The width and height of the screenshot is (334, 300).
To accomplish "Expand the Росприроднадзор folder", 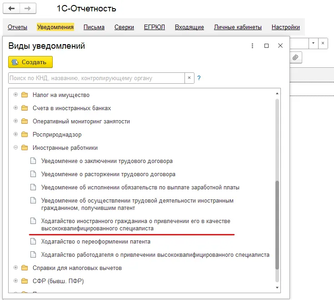I will (x=15, y=134).
